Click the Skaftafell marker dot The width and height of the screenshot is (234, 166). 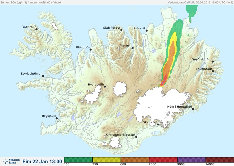(x=158, y=124)
